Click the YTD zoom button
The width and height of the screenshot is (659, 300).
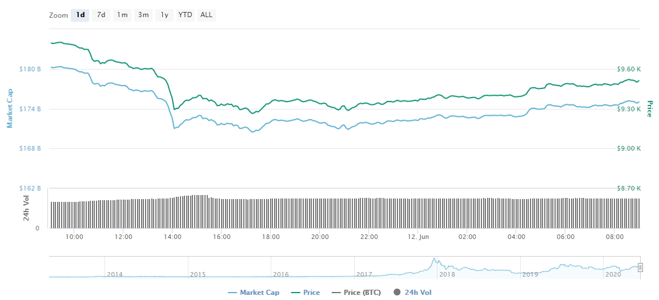186,15
